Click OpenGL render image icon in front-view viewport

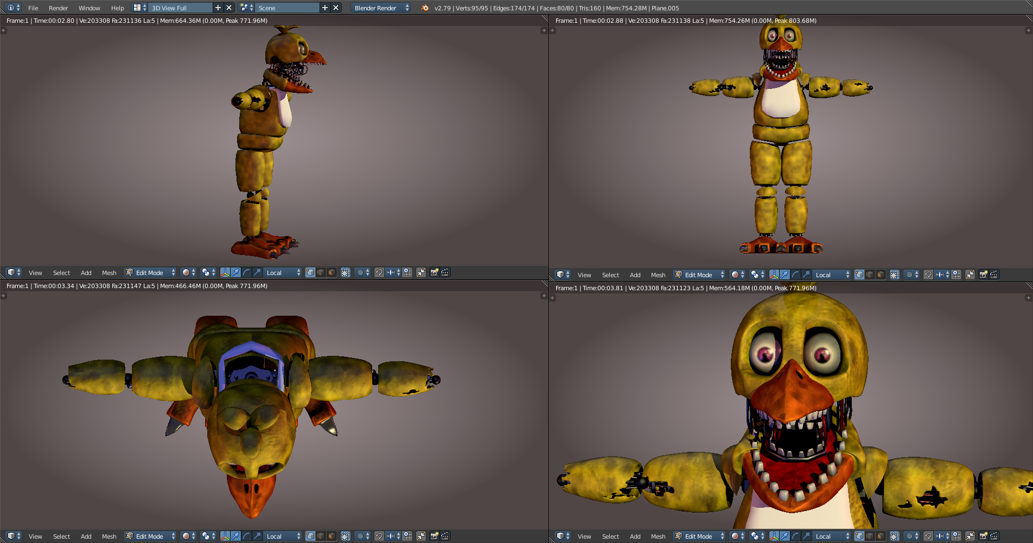pyautogui.click(x=983, y=274)
